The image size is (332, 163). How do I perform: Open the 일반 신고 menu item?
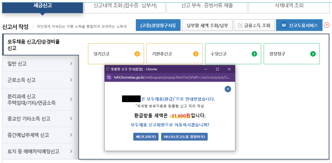pos(40,64)
